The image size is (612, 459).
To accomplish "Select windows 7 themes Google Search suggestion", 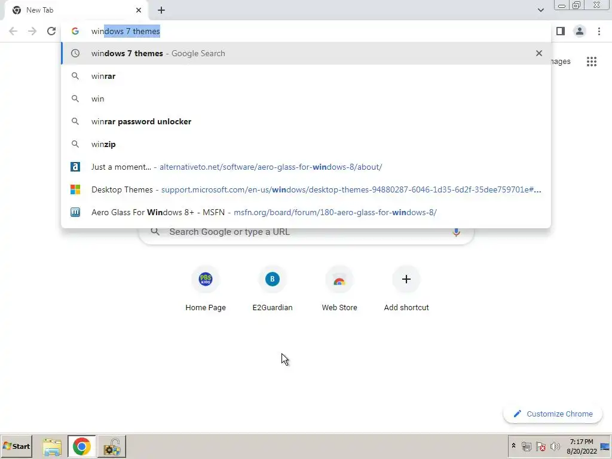I will pyautogui.click(x=306, y=53).
